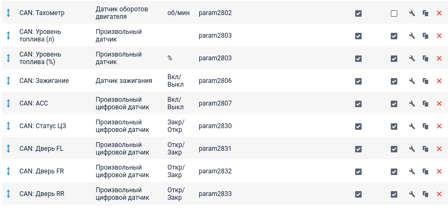Click the param2830 parameter text
Screen dimensions: 448x210
pos(215,126)
